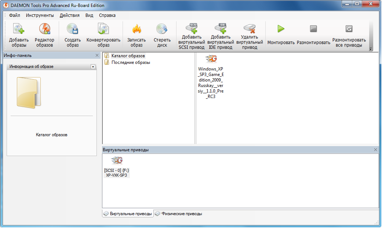
Task: Maximize the DAEMON Tools window
Action: pos(357,4)
